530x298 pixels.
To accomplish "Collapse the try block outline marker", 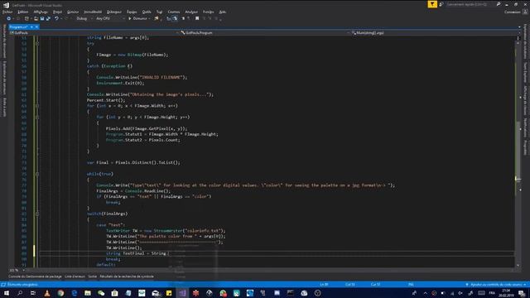I will (37, 44).
